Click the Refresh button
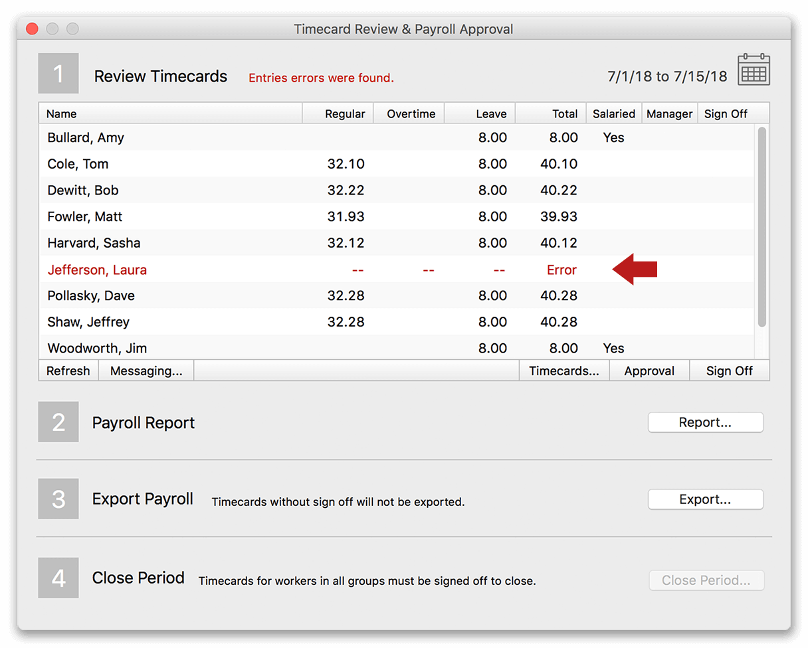The height and width of the screenshot is (648, 808). tap(68, 370)
